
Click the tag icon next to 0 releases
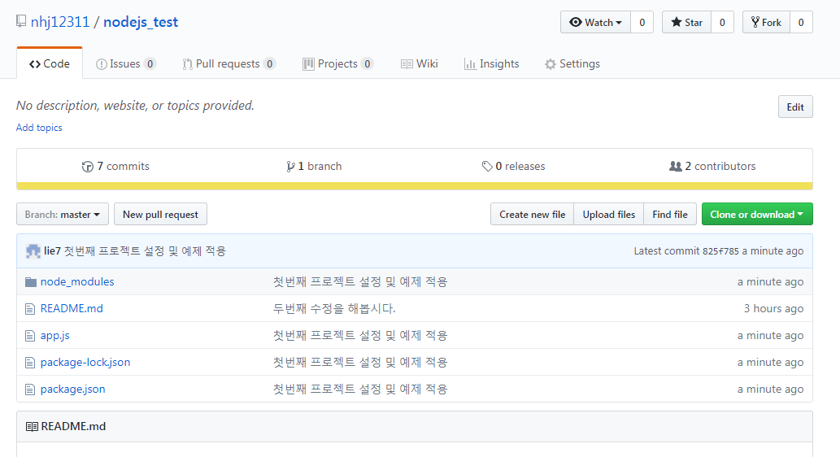tap(487, 167)
